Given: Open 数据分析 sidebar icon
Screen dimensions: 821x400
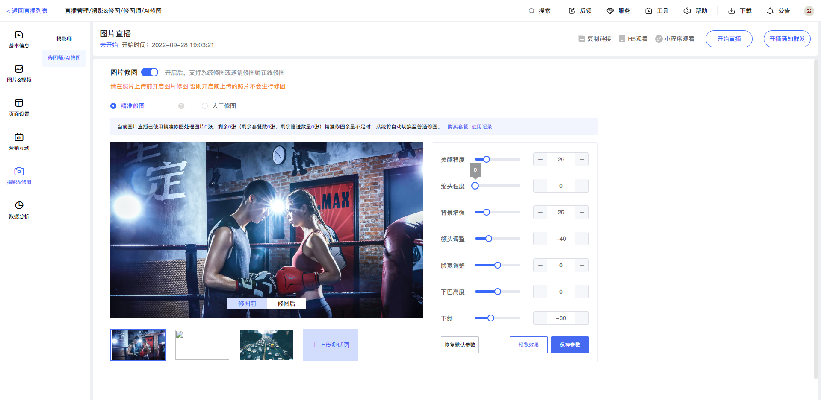Looking at the screenshot, I should pyautogui.click(x=19, y=205).
